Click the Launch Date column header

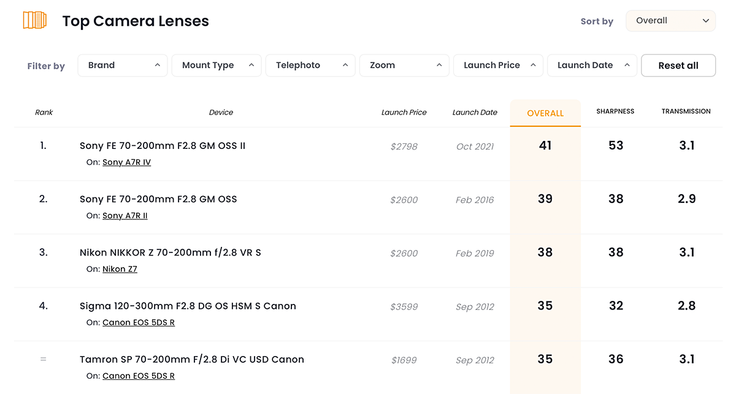click(x=475, y=113)
